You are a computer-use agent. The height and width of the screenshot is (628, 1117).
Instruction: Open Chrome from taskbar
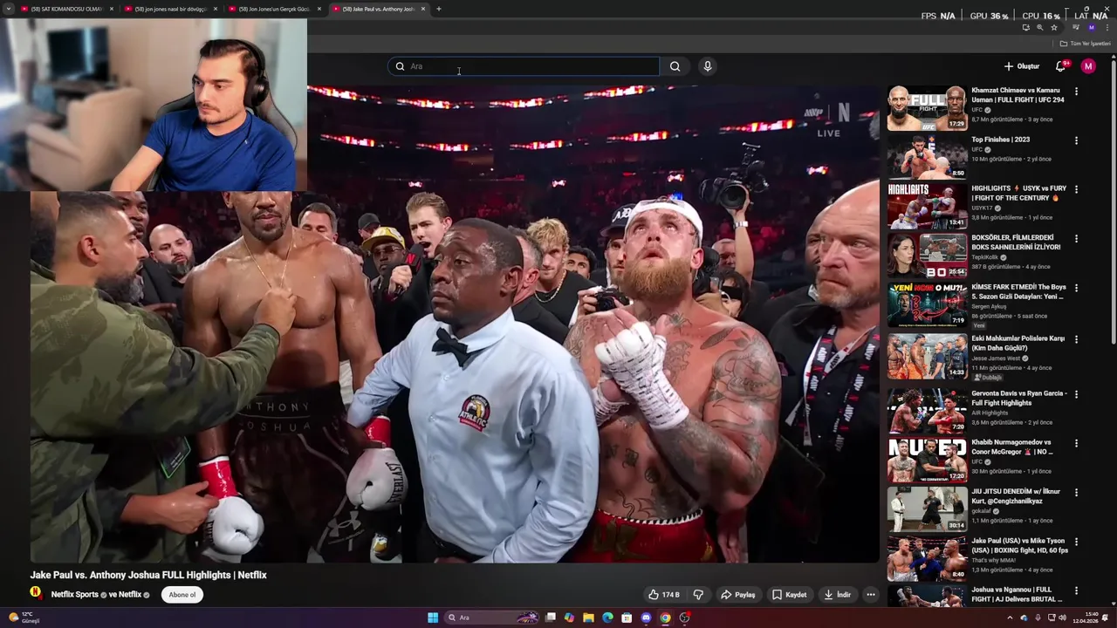(665, 618)
